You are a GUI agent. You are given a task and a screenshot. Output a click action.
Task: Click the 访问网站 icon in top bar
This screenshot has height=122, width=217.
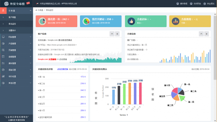tap(191, 4)
